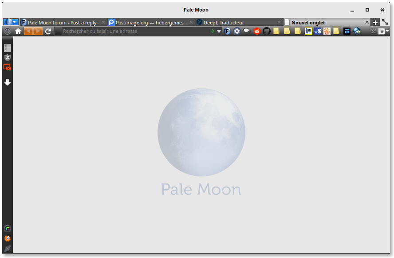The height and width of the screenshot is (258, 394).
Task: Expand the address bar history dropdown
Action: click(219, 32)
